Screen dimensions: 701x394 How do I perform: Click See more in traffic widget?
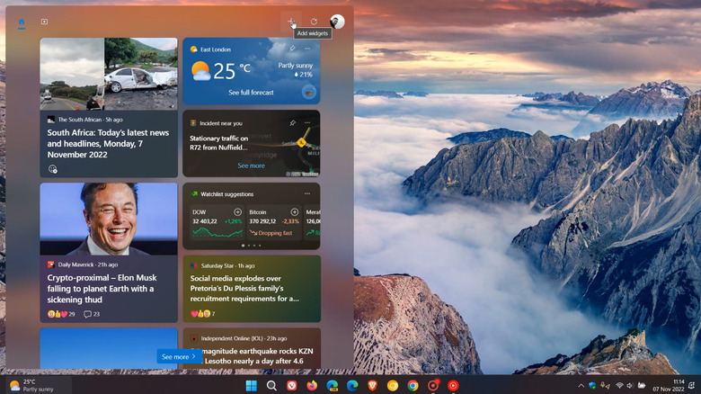coord(251,166)
